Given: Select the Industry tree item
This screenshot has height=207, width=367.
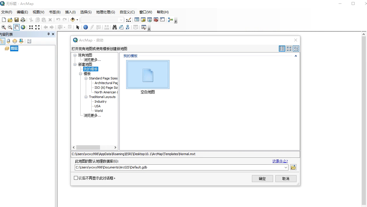Looking at the screenshot, I should pyautogui.click(x=101, y=101).
